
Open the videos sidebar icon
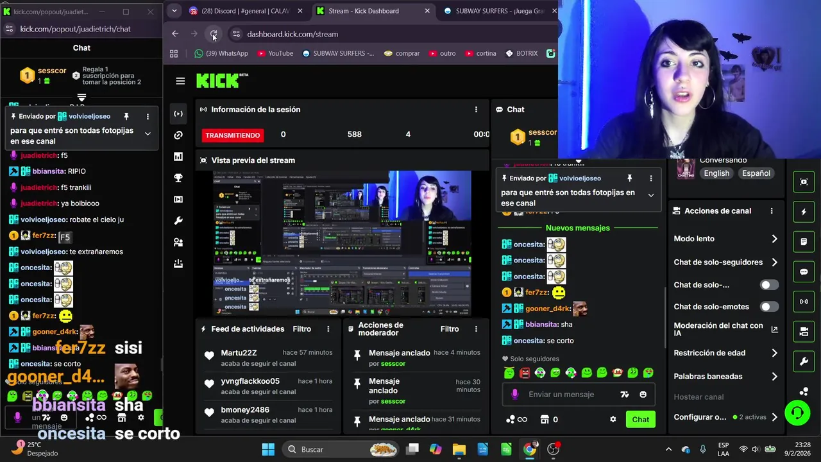[178, 200]
